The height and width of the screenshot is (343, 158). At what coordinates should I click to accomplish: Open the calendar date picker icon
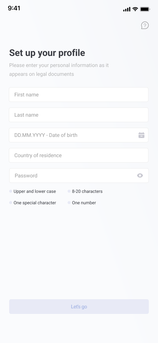(141, 135)
